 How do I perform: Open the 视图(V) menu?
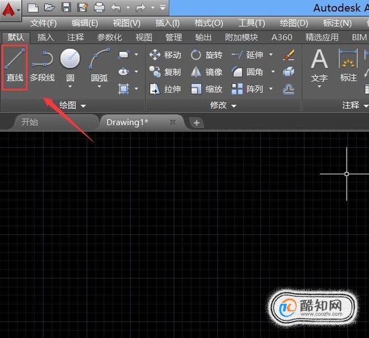click(x=127, y=23)
